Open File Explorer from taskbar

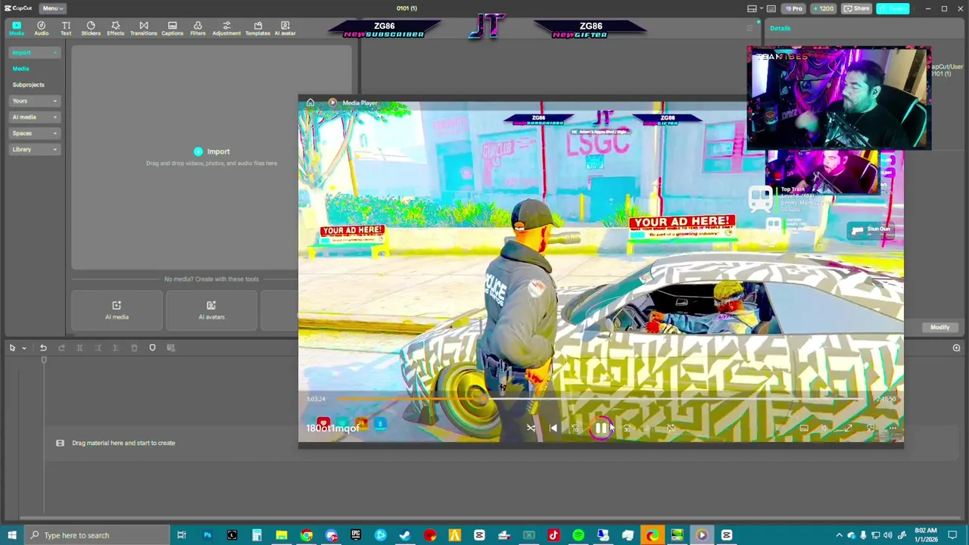click(282, 535)
